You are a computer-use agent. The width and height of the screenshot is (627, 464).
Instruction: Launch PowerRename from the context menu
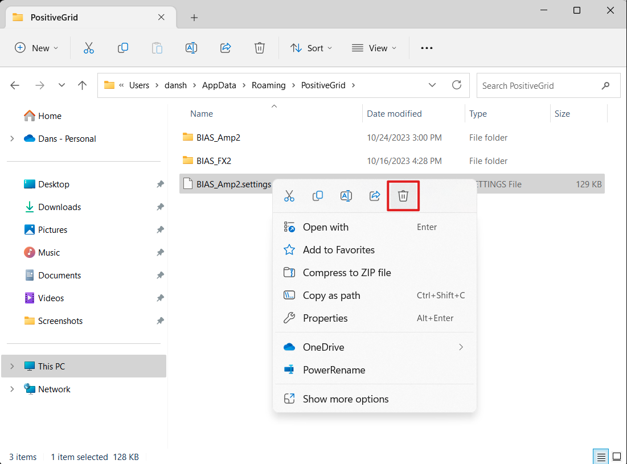(x=374, y=369)
